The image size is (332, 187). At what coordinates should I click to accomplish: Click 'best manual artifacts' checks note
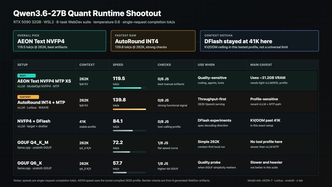click(x=172, y=84)
